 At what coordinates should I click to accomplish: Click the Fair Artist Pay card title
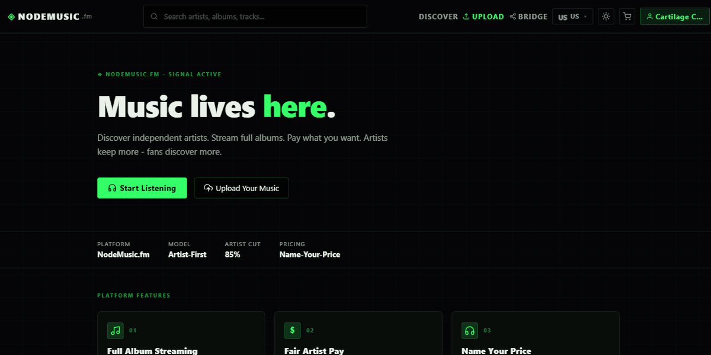314,351
